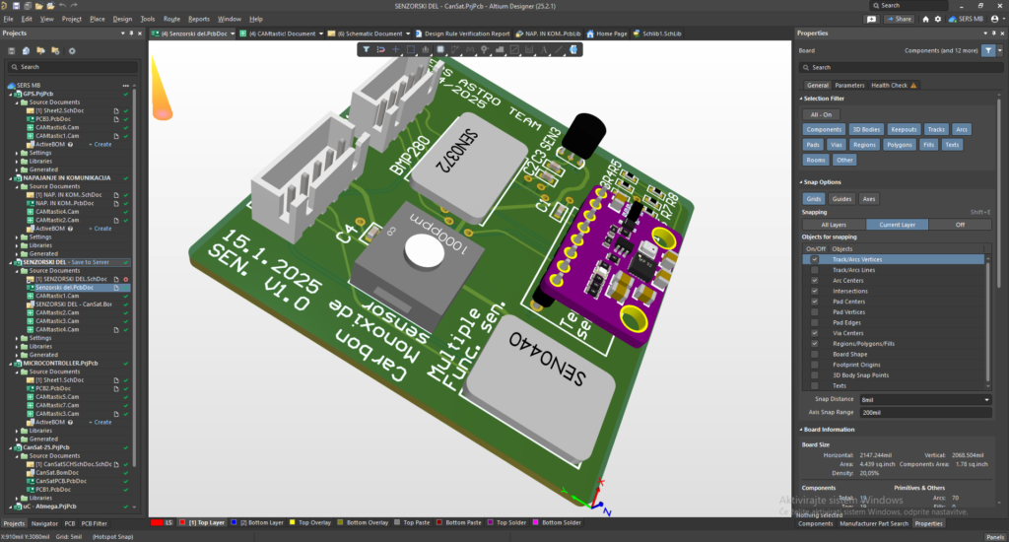Toggle the Pad Vertices snap checkbox
The width and height of the screenshot is (1009, 542).
[x=814, y=312]
